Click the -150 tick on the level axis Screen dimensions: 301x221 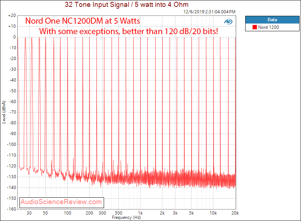(12, 198)
